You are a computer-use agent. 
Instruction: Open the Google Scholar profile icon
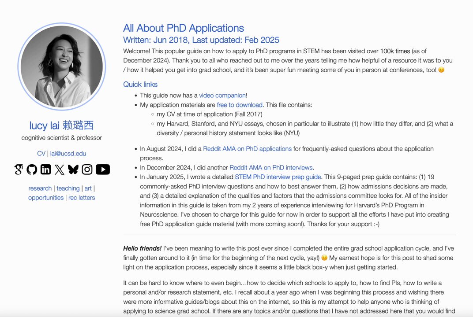pyautogui.click(x=19, y=170)
